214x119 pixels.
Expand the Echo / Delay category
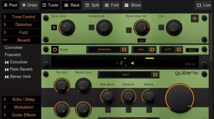(x=21, y=99)
